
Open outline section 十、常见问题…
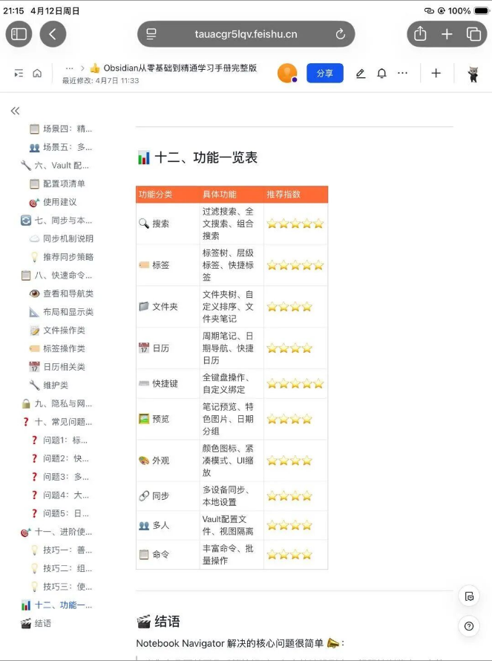pyautogui.click(x=56, y=422)
